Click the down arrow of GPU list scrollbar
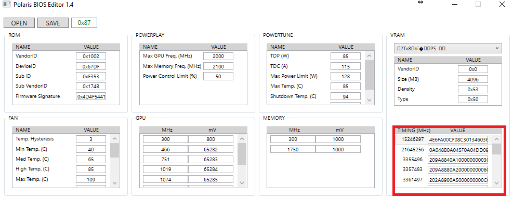Screen dimensions: 513x199 pos(242,183)
